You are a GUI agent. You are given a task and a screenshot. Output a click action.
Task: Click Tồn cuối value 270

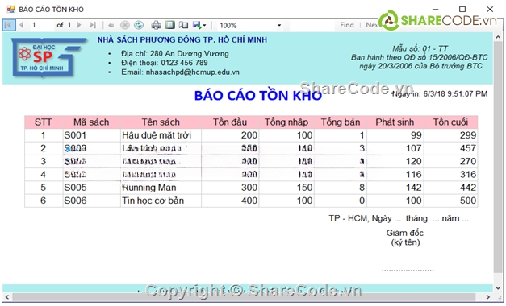pyautogui.click(x=450, y=161)
